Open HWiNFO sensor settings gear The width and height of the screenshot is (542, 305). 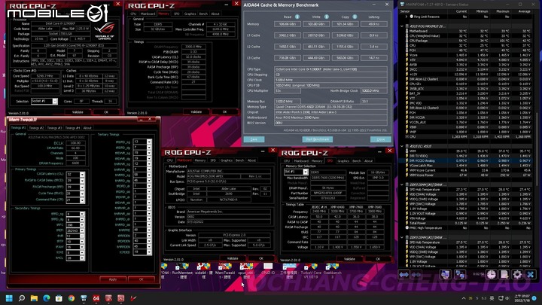[x=517, y=275]
